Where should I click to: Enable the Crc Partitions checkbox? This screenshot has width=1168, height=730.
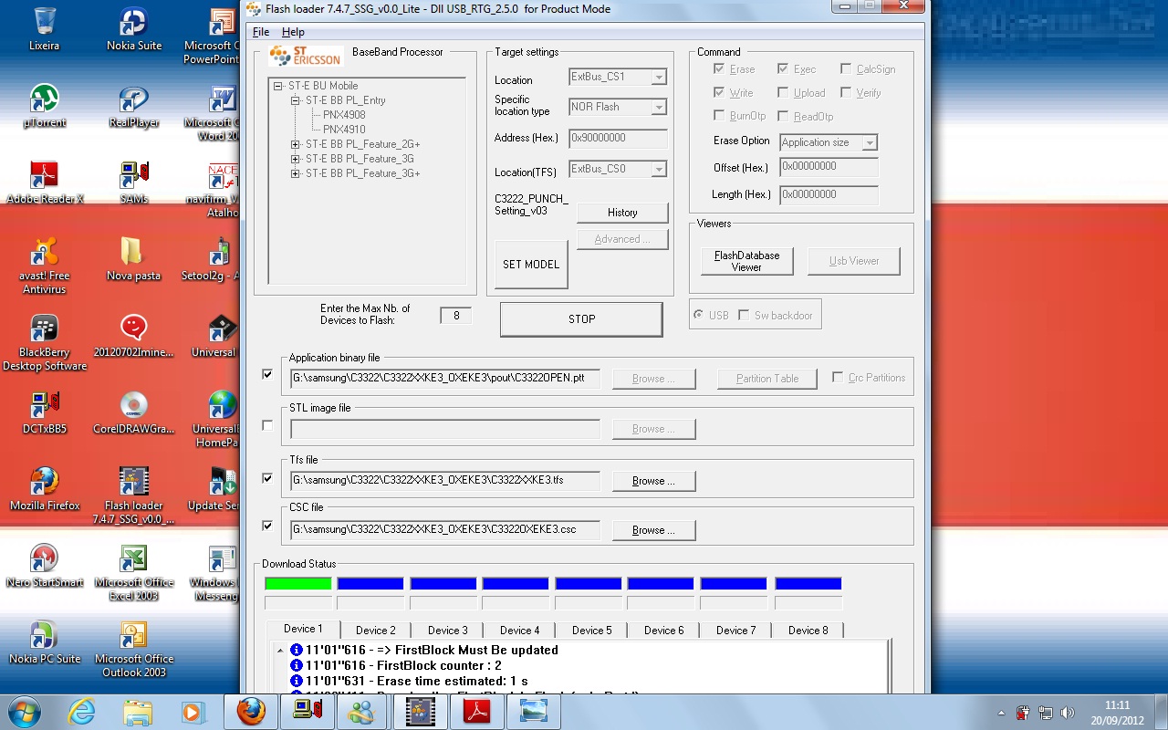click(838, 377)
